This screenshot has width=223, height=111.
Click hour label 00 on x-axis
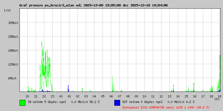pyautogui.click(x=61, y=96)
